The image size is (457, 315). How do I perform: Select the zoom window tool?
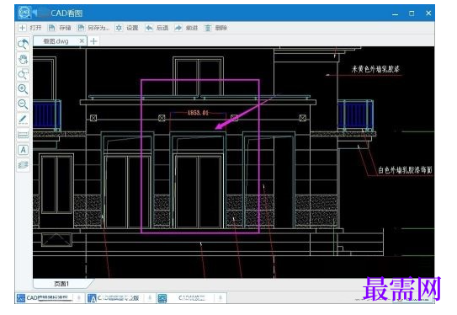coord(23,74)
